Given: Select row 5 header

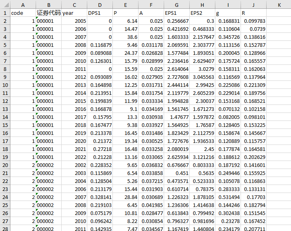Looking at the screenshot, I should (x=5, y=45).
